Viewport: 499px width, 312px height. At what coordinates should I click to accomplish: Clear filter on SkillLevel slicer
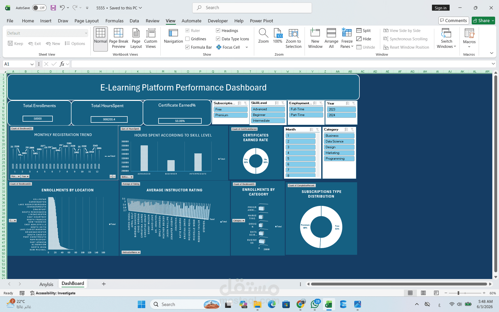(283, 103)
